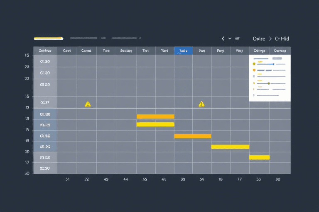The image size is (319, 212).
Task: Select the yellow underlined tab at top left
Action: tap(48, 39)
